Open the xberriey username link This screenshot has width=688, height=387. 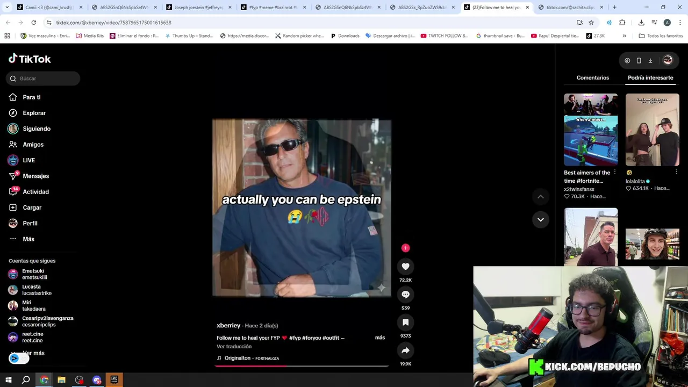point(228,326)
